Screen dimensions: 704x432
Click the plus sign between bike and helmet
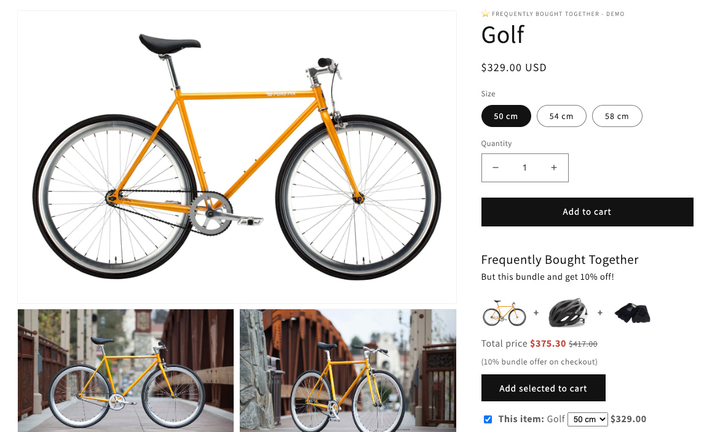pyautogui.click(x=536, y=313)
